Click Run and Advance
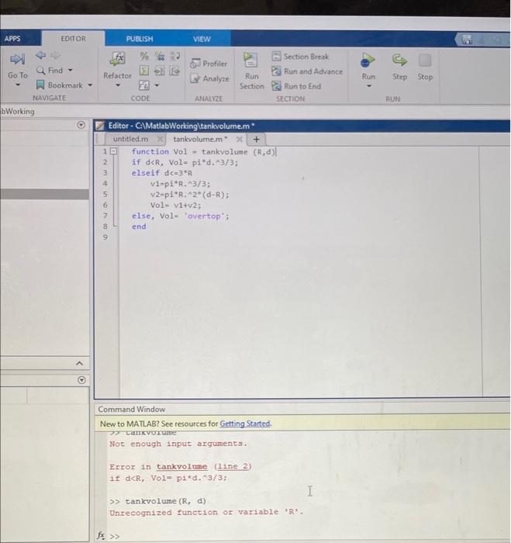511x543 pixels. click(x=307, y=71)
